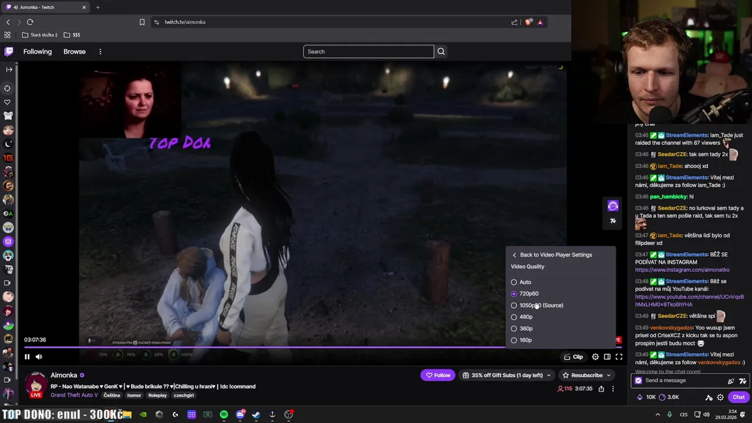The height and width of the screenshot is (423, 752).
Task: Mute the player volume
Action: pyautogui.click(x=39, y=357)
